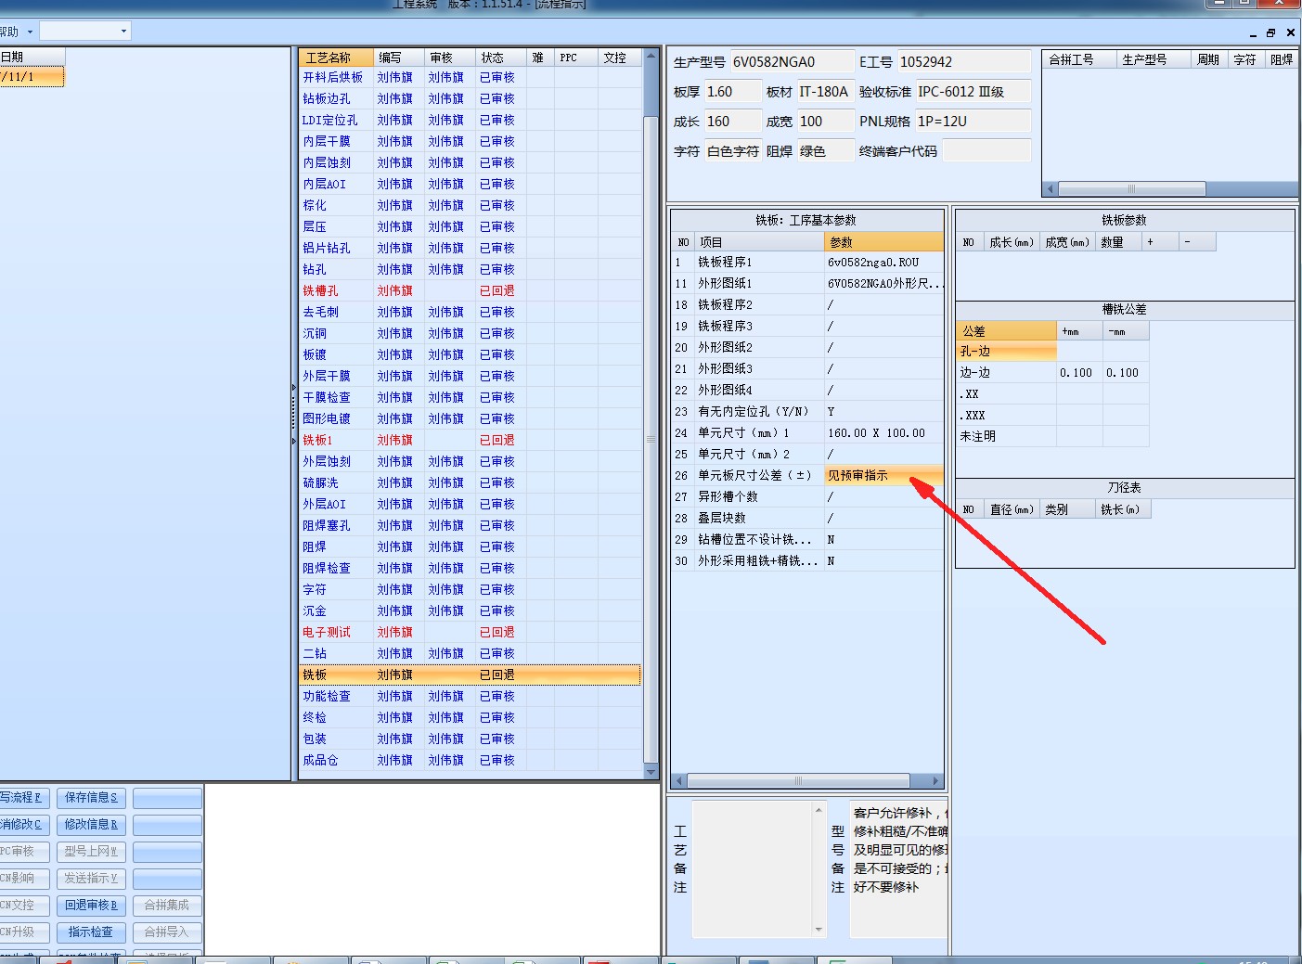The width and height of the screenshot is (1302, 964).
Task: Select the LDI定位孔 process row
Action: click(x=470, y=121)
